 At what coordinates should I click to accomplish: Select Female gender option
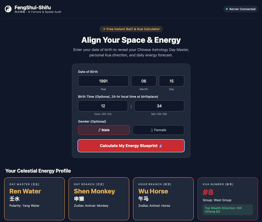159,130
